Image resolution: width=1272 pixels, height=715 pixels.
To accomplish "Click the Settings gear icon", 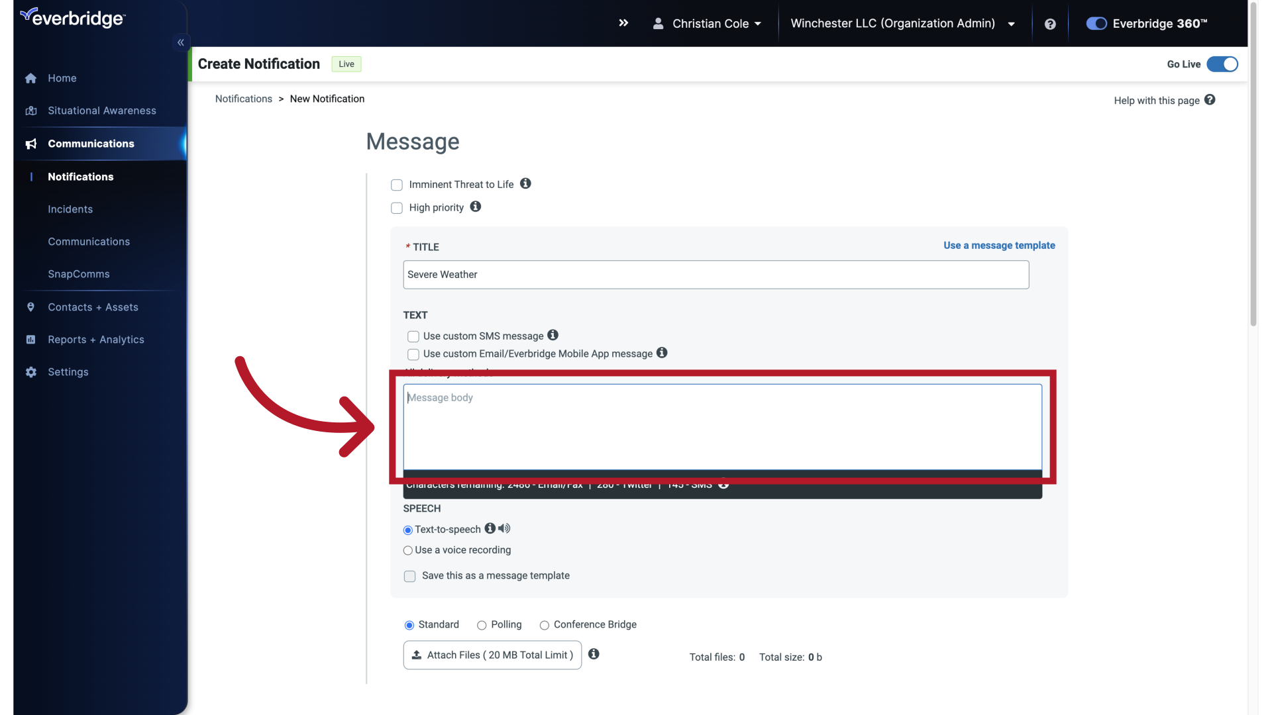I will click(31, 372).
